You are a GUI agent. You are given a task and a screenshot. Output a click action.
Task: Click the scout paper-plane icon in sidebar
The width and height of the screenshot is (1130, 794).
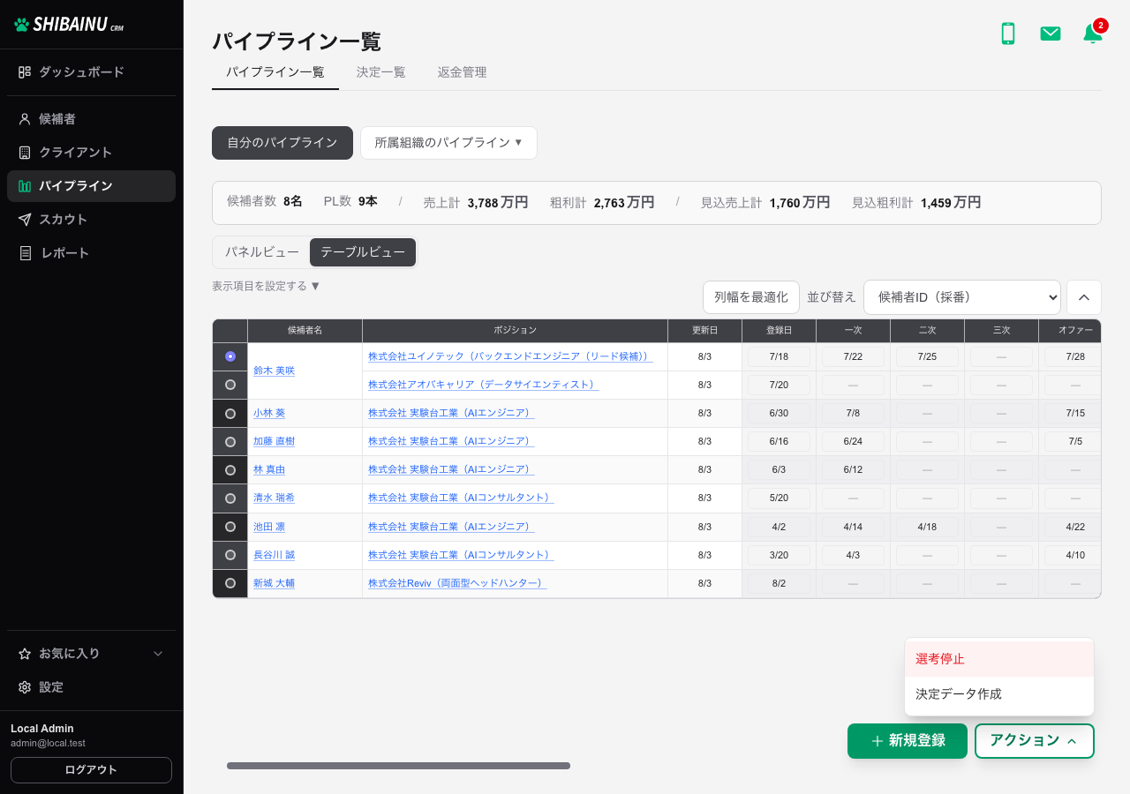tap(25, 220)
